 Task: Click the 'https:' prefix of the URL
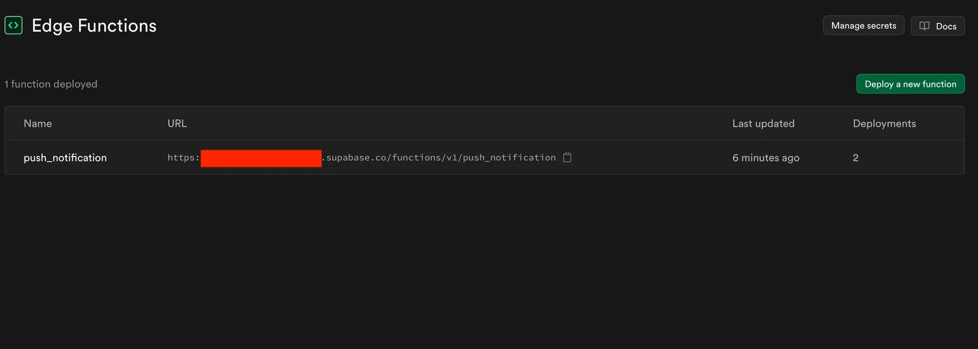click(x=183, y=158)
